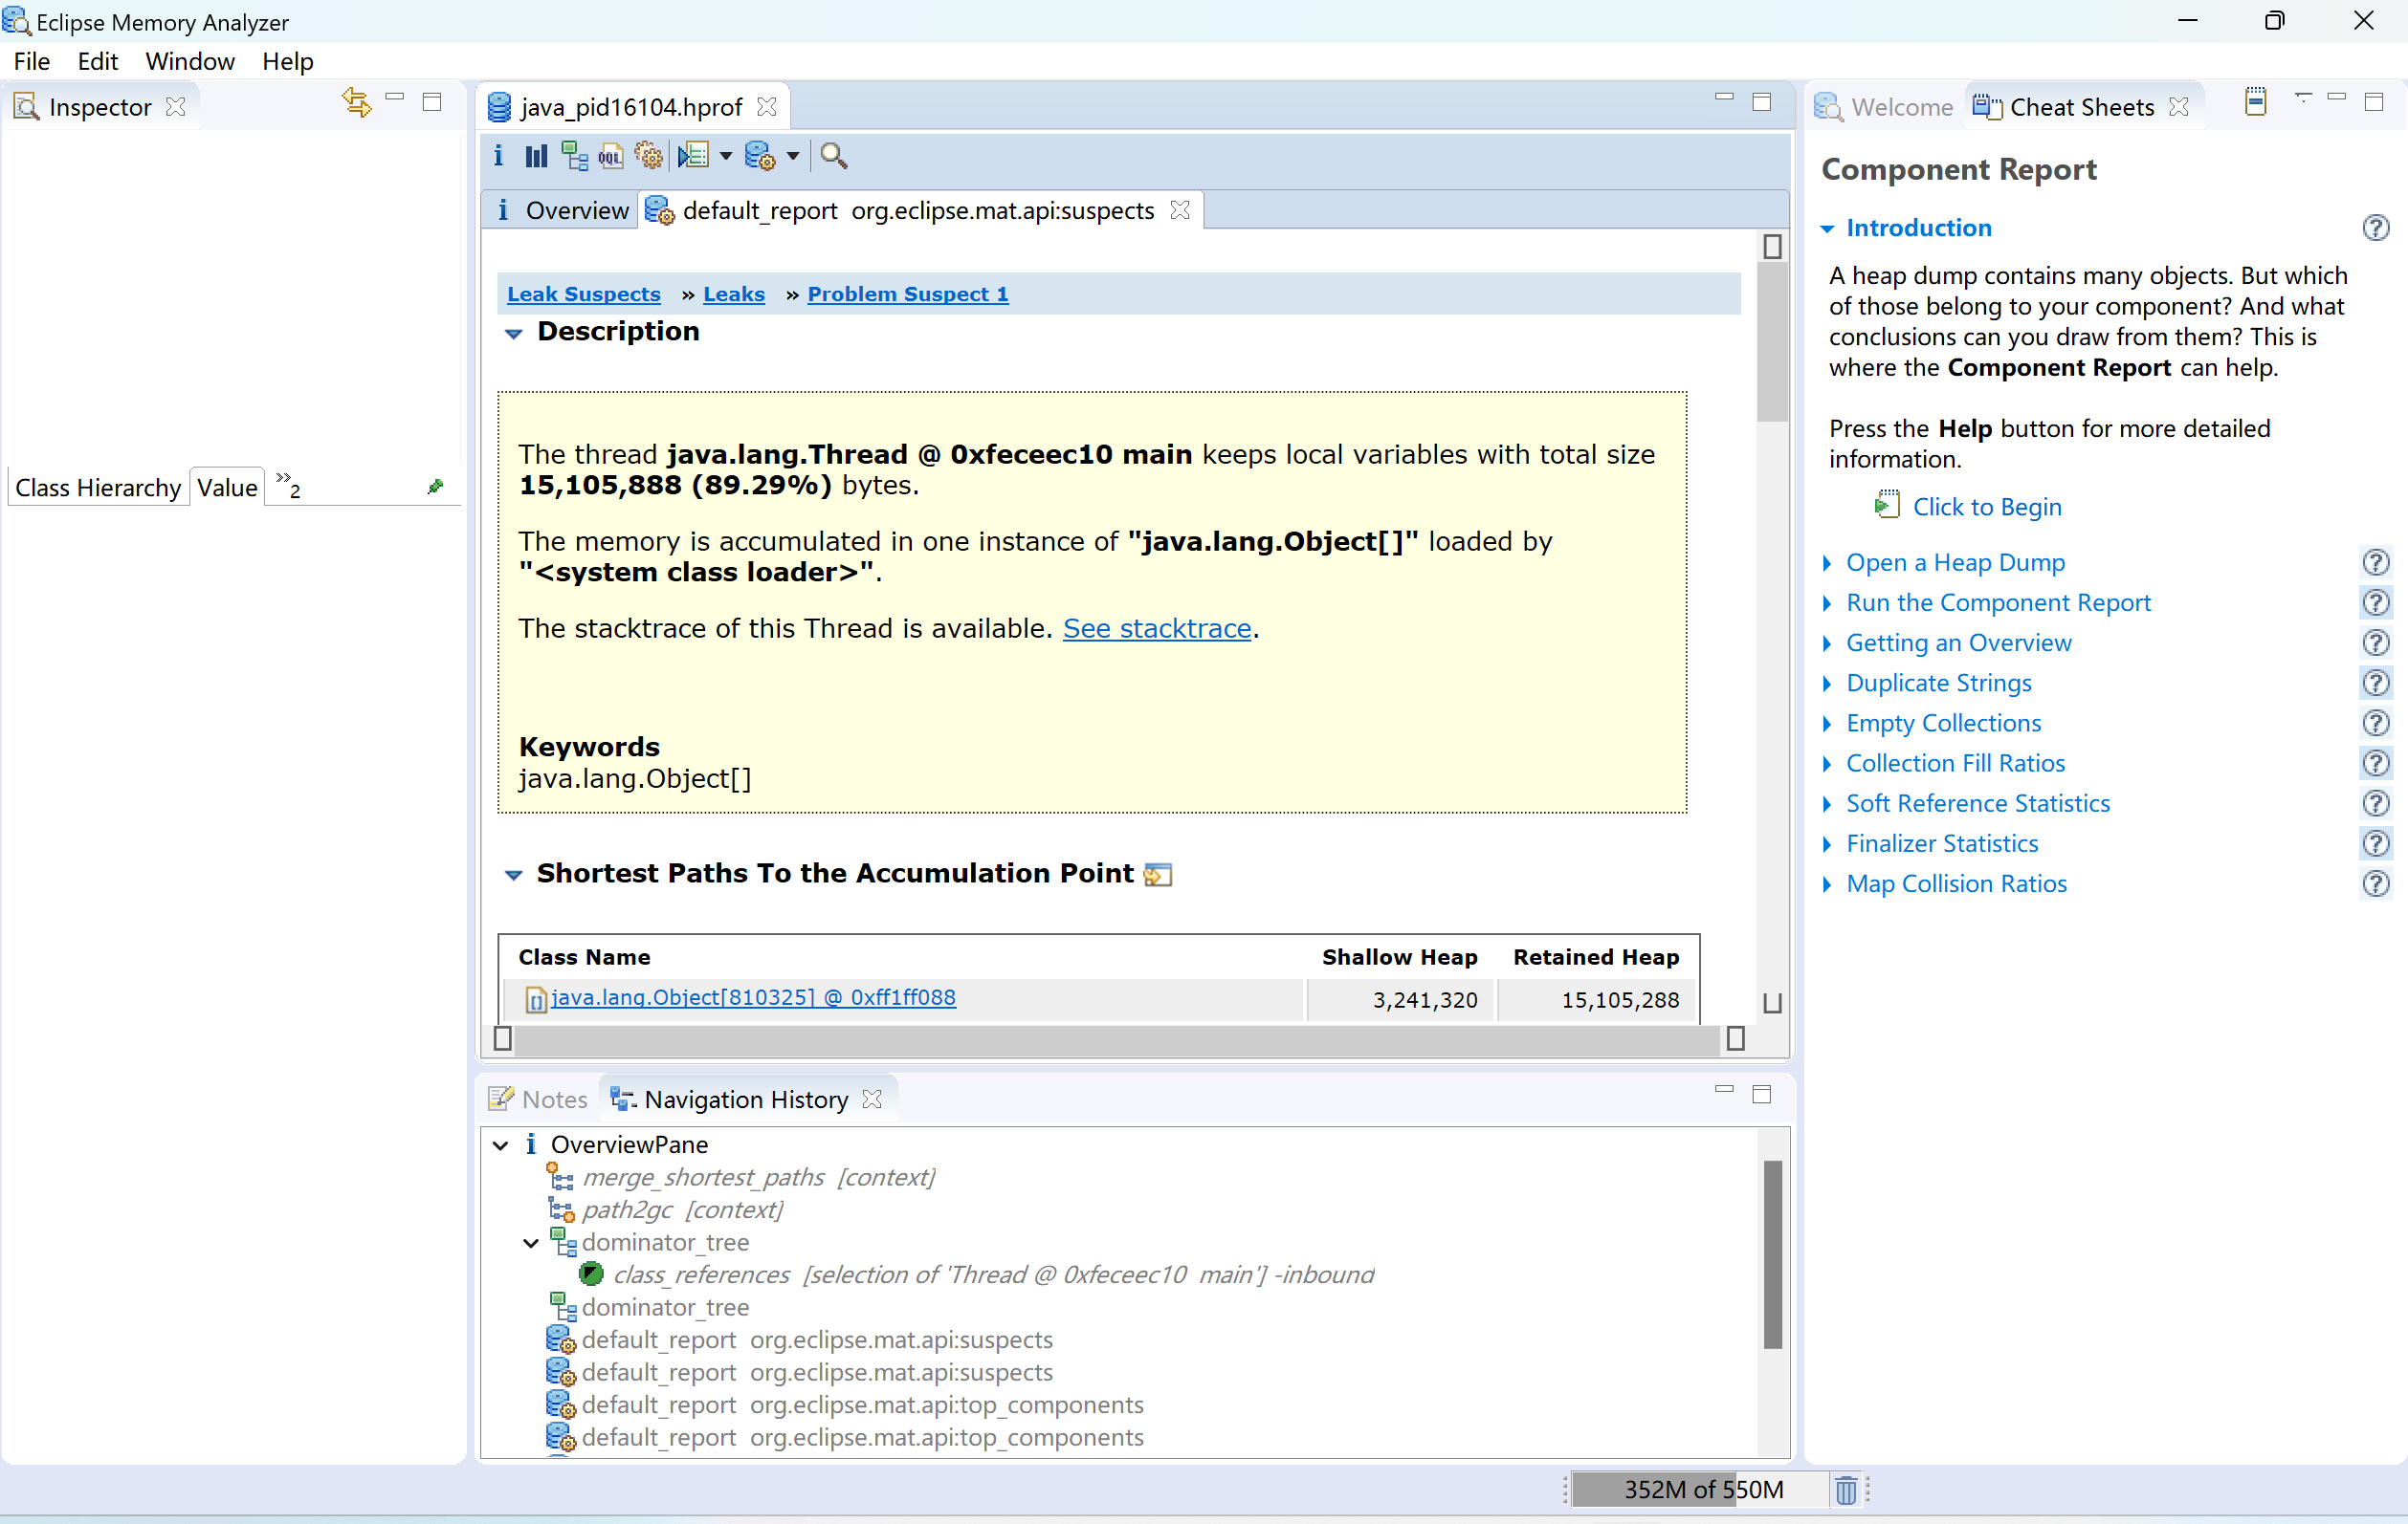Select the Class Hierarchy tab

point(98,488)
